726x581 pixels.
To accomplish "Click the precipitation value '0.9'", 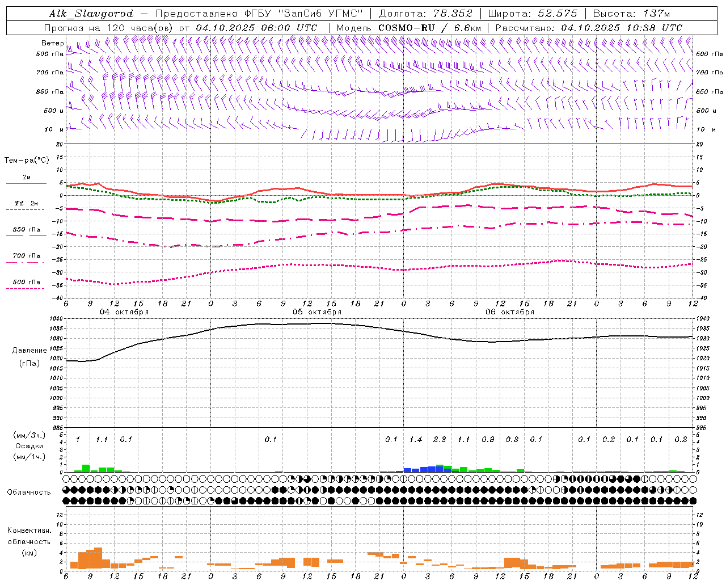I will pyautogui.click(x=488, y=440).
